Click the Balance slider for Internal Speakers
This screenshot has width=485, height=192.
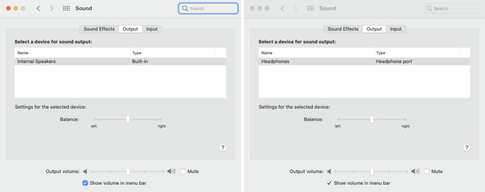pyautogui.click(x=128, y=119)
